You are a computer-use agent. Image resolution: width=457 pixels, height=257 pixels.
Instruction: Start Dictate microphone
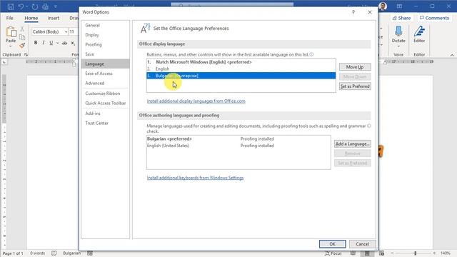[x=398, y=31]
